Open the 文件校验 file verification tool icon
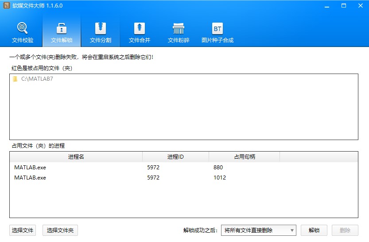 (22, 28)
